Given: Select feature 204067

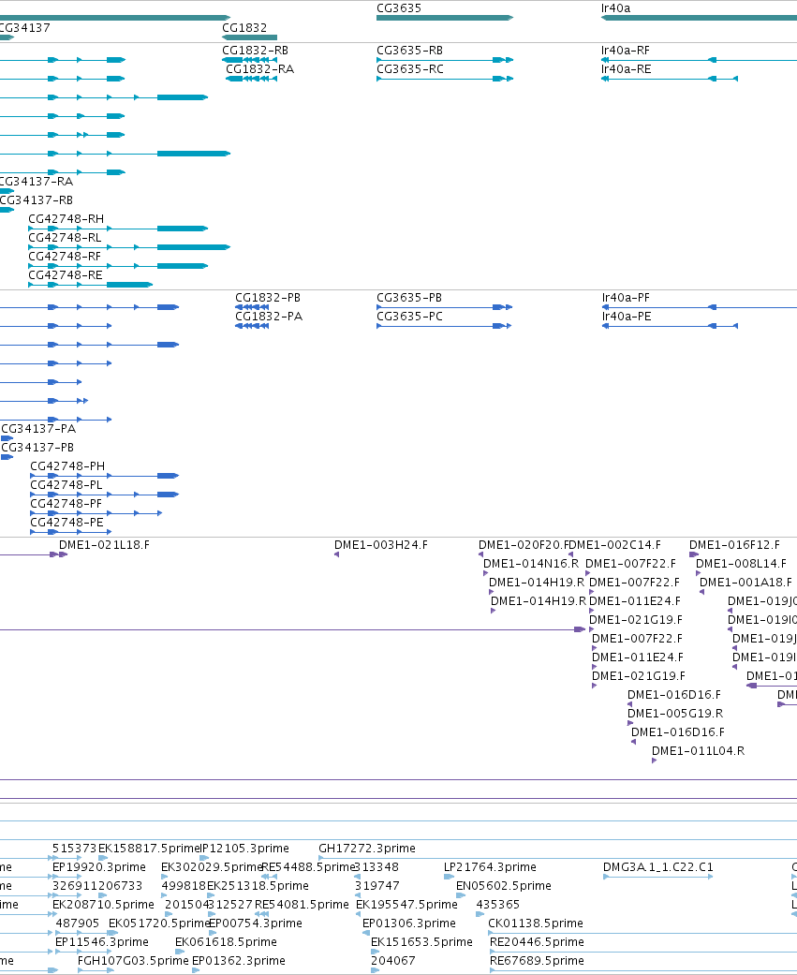Looking at the screenshot, I should pyautogui.click(x=393, y=961).
